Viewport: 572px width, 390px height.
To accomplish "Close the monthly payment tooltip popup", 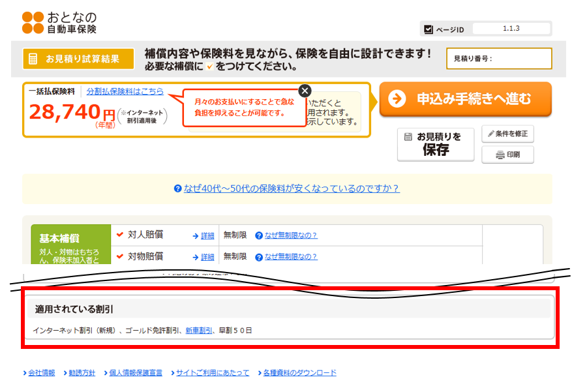I will point(305,91).
